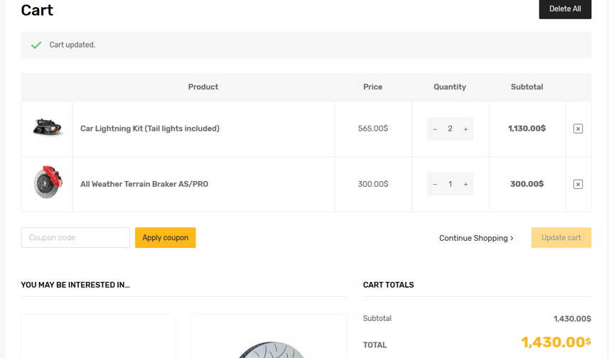
Task: Remove All Weather Terrain Braker from cart
Action: click(x=578, y=184)
